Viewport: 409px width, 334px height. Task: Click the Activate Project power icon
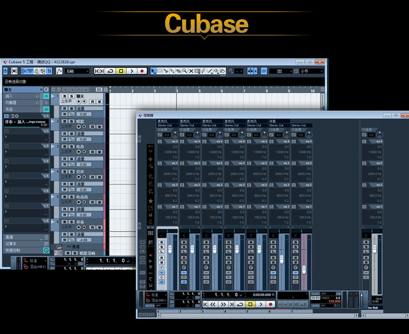click(x=5, y=71)
